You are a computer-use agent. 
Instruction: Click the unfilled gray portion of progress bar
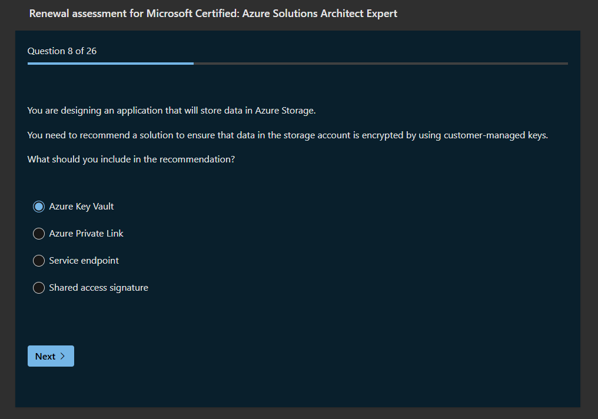click(380, 63)
